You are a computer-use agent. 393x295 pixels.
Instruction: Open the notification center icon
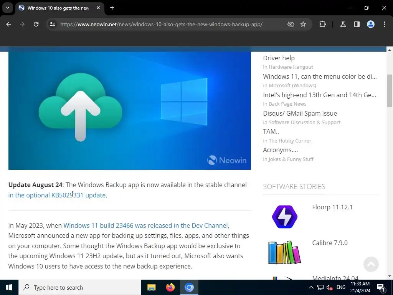click(x=381, y=287)
